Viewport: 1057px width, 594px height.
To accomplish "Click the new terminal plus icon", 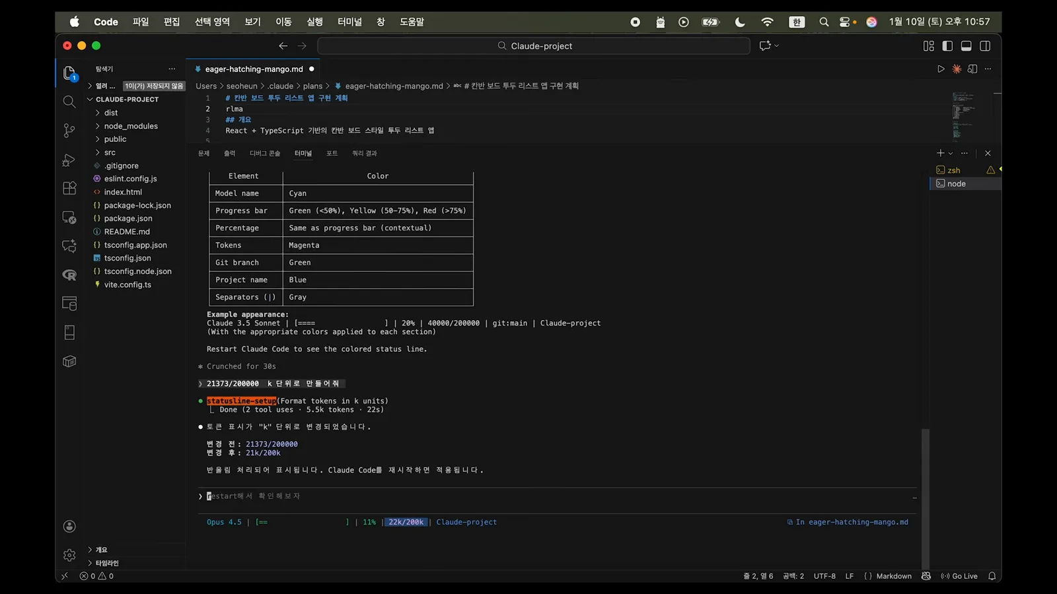I will coord(940,153).
